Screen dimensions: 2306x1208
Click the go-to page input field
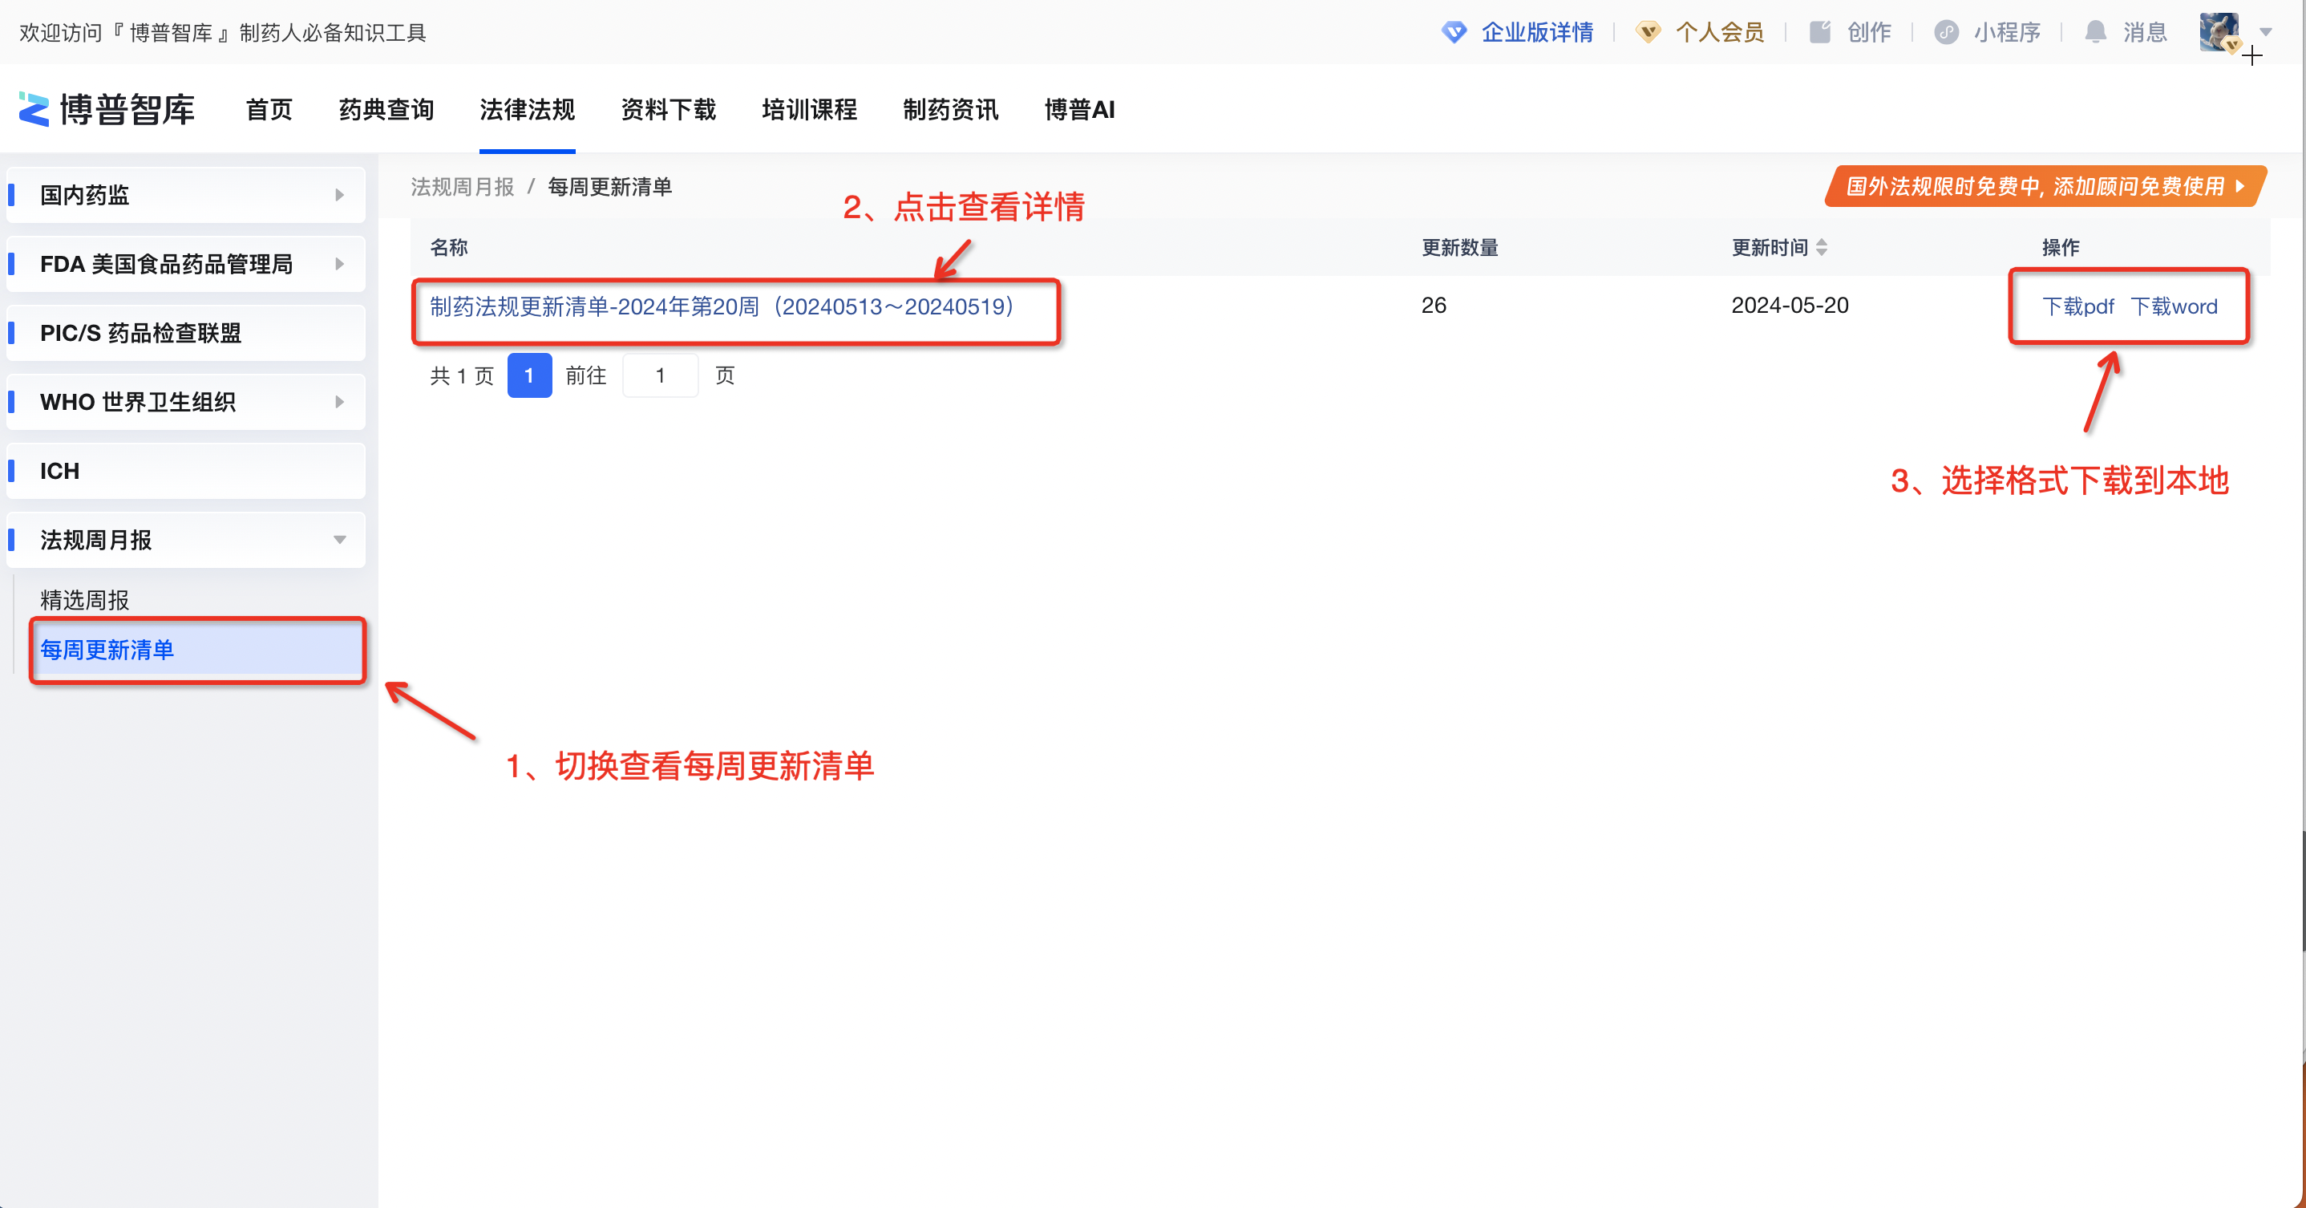point(660,375)
